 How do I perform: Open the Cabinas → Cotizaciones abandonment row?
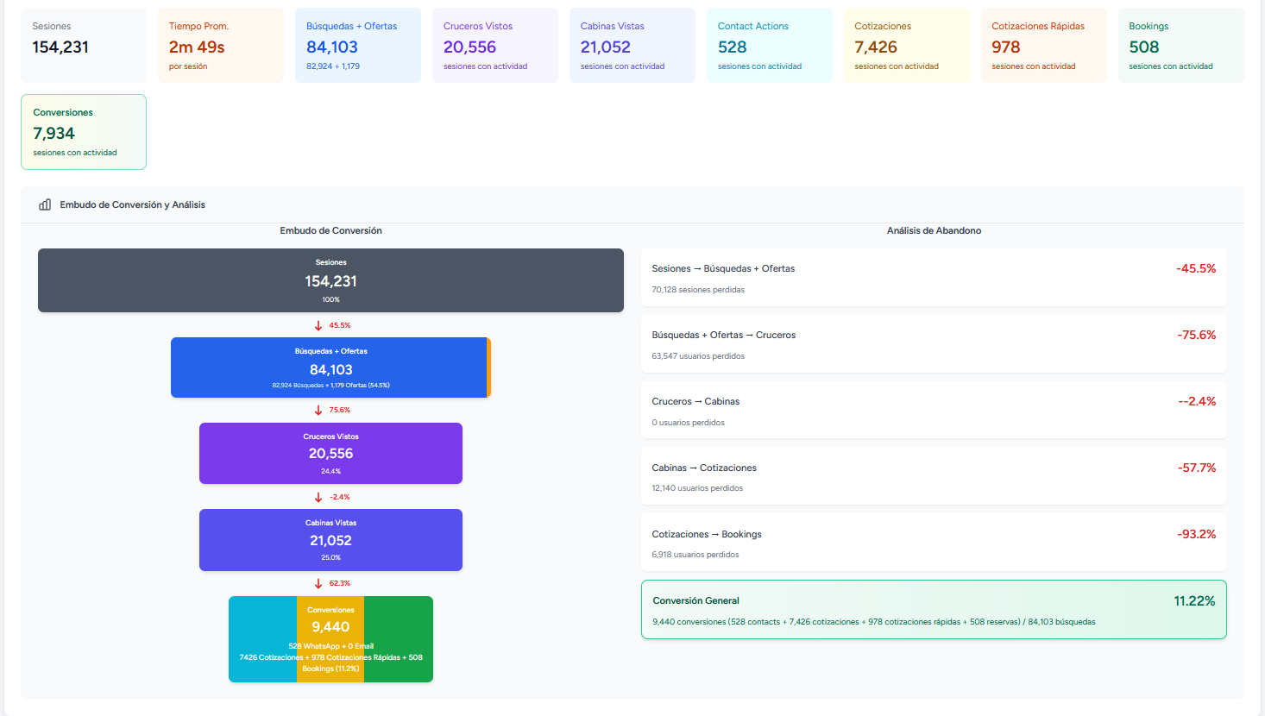point(934,476)
